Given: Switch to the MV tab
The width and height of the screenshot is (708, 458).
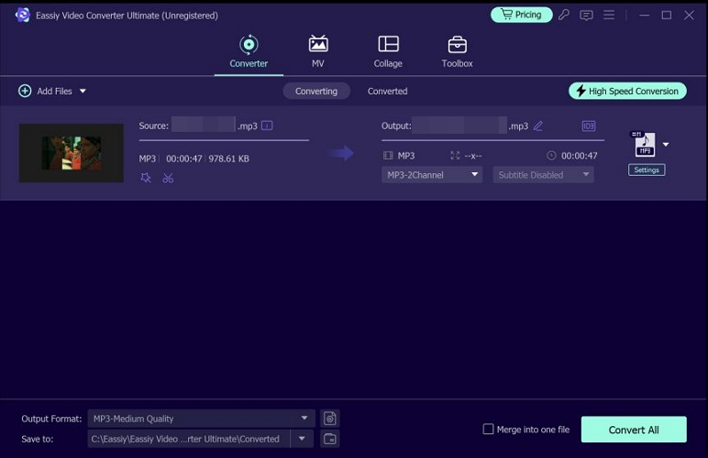Looking at the screenshot, I should pos(318,51).
